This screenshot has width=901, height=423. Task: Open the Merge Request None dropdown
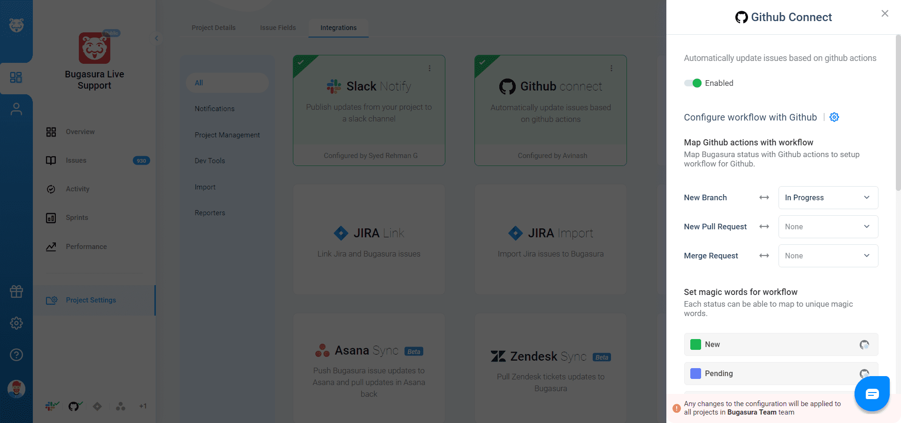click(828, 256)
